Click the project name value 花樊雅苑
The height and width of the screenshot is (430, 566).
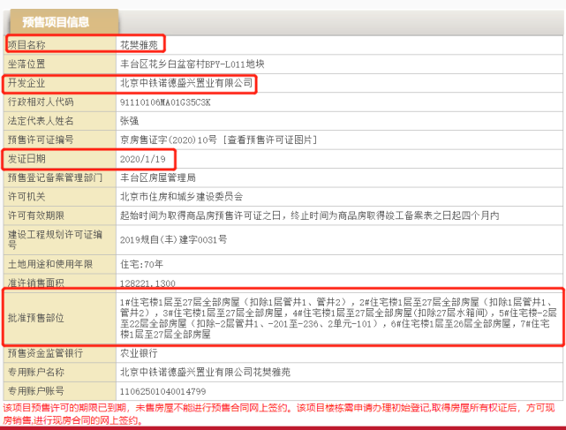(140, 43)
